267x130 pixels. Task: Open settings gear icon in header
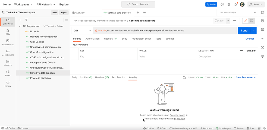229,4
